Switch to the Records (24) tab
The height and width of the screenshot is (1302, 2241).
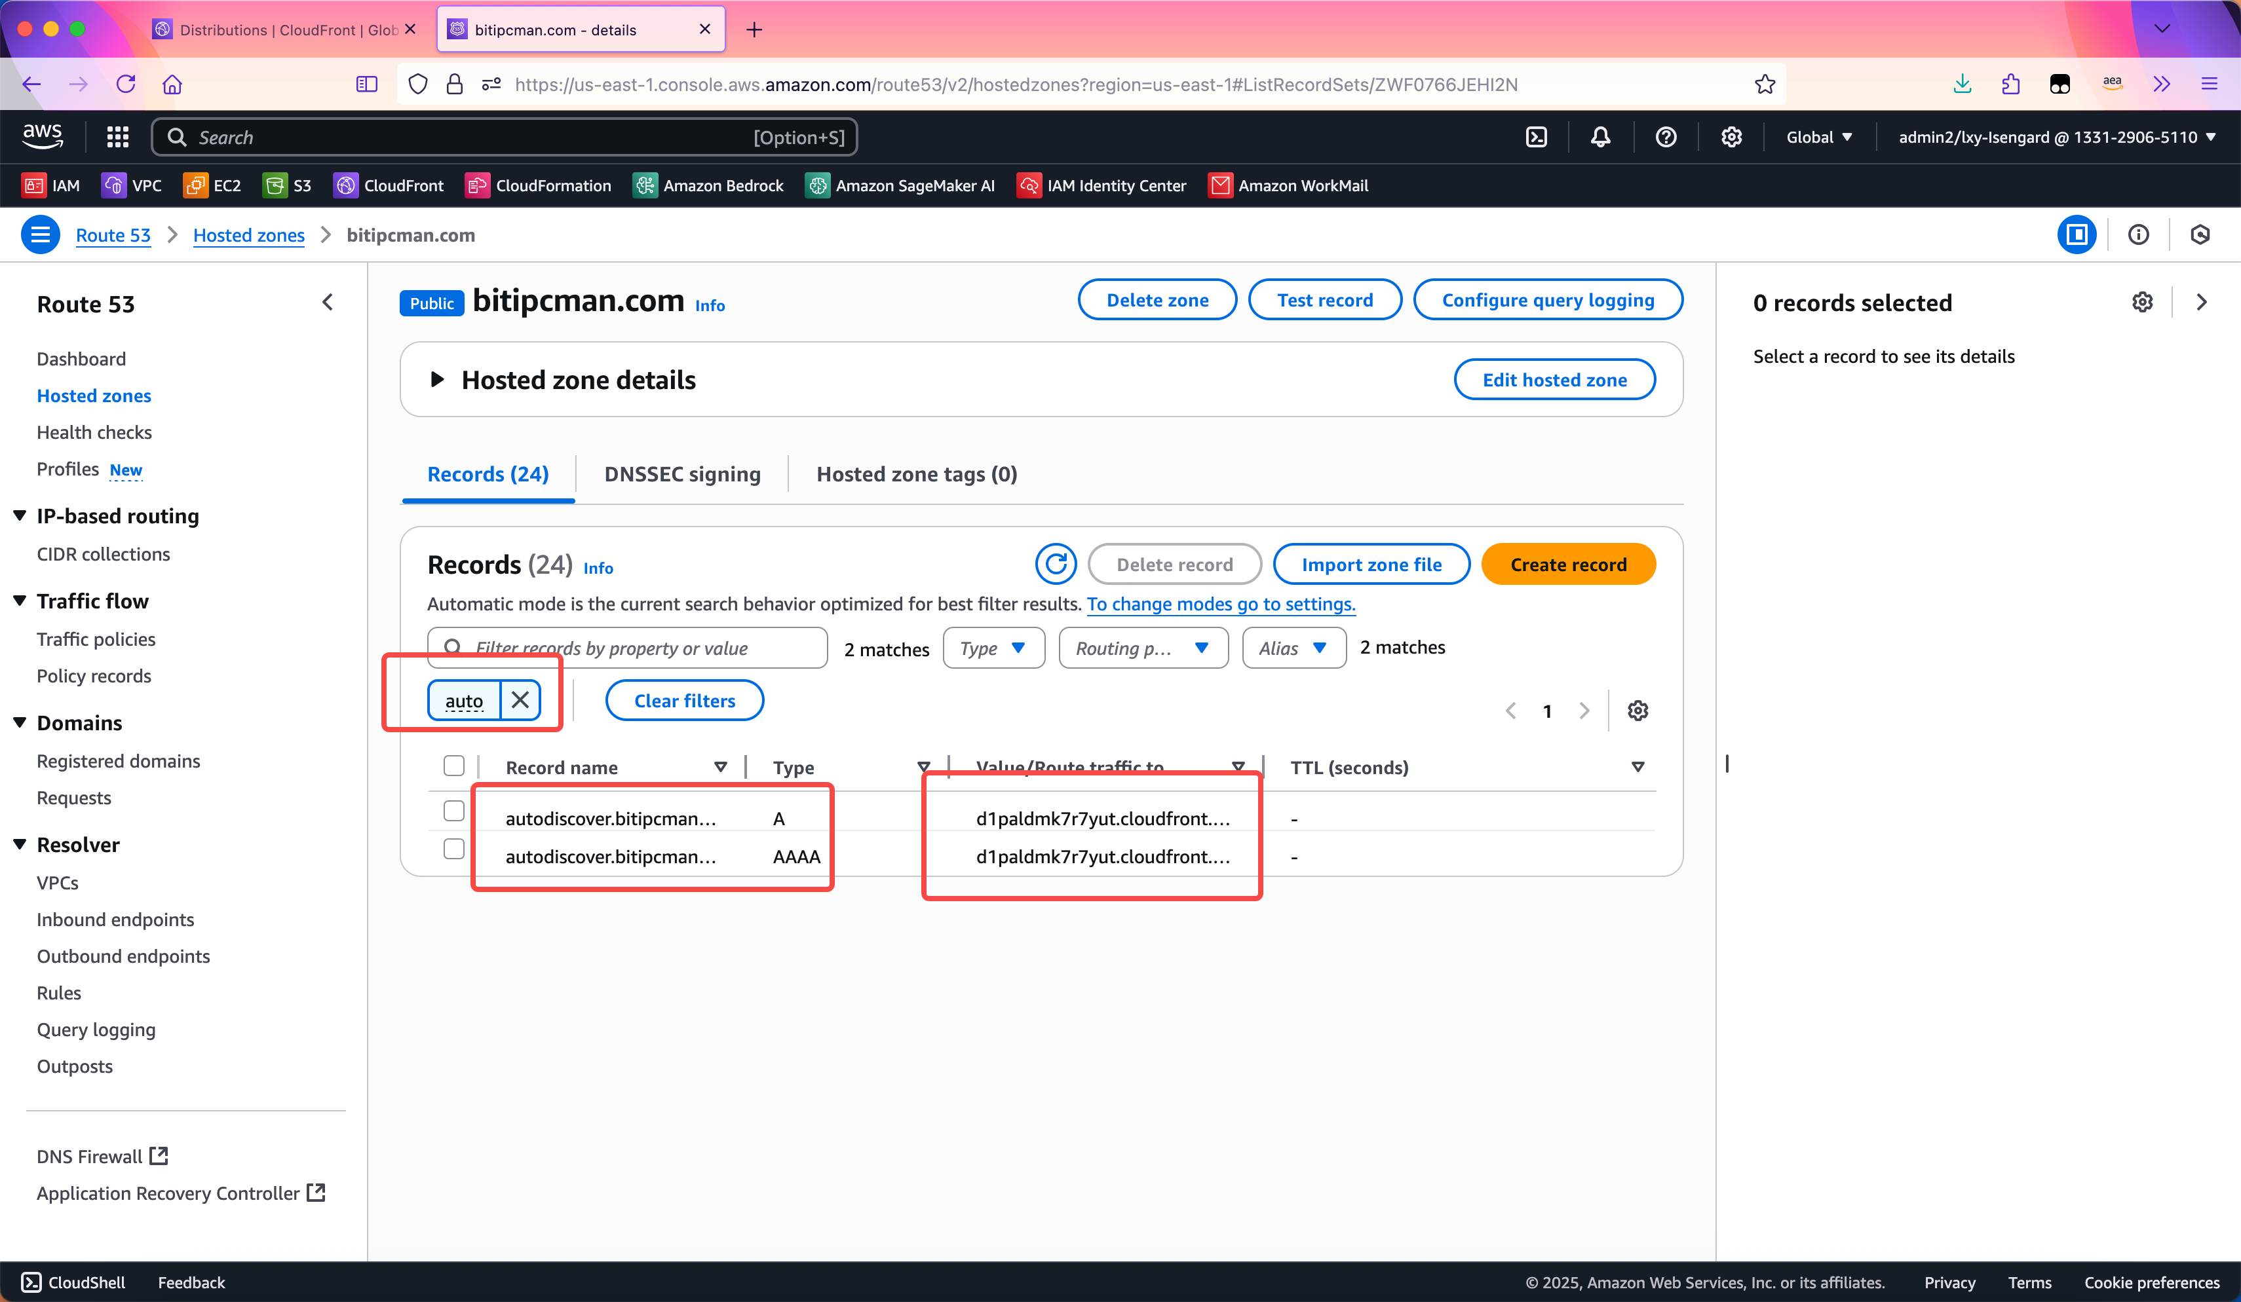(x=488, y=474)
